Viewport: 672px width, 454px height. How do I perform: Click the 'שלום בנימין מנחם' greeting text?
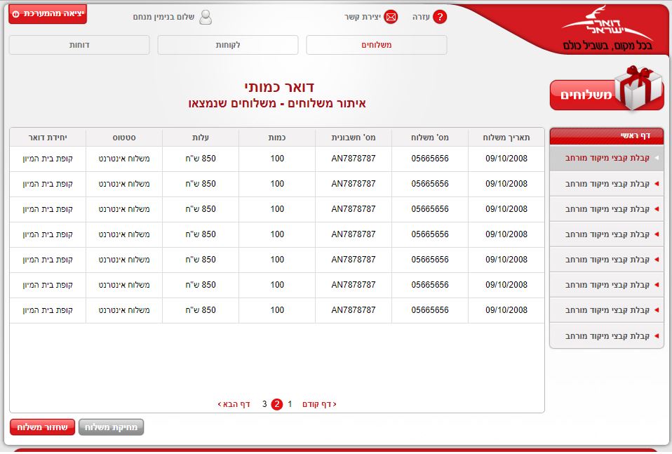click(163, 17)
